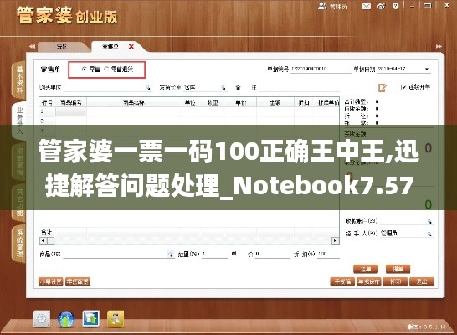Select the 零售退货 radio option
This screenshot has width=457, height=335.
[106, 70]
